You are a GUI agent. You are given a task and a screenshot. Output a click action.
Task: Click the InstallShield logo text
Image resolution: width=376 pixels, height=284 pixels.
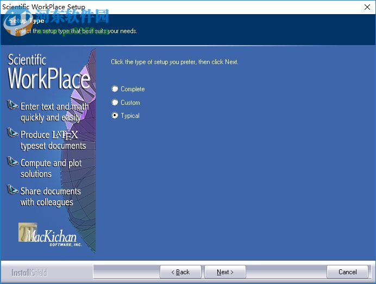coord(29,273)
